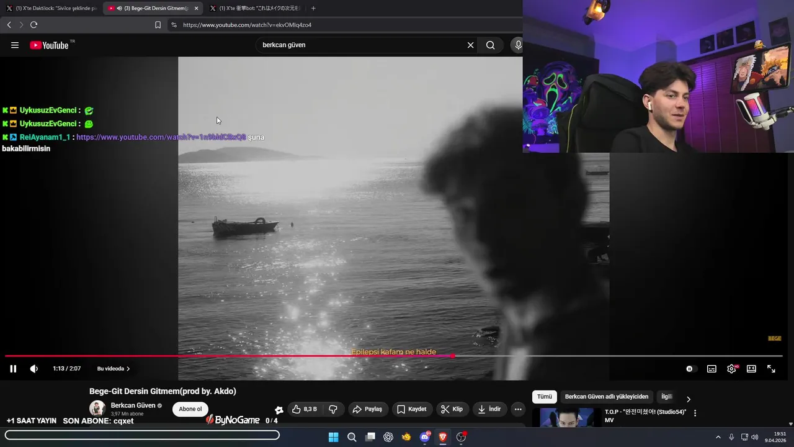The width and height of the screenshot is (794, 447).
Task: Subscribe with the 'Abone ol' button
Action: (190, 409)
